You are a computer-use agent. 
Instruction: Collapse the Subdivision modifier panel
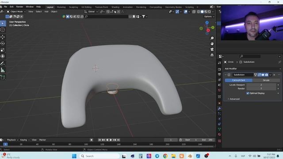[226, 75]
